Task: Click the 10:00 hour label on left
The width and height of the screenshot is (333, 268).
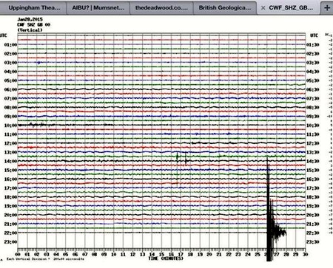Action: click(x=10, y=126)
